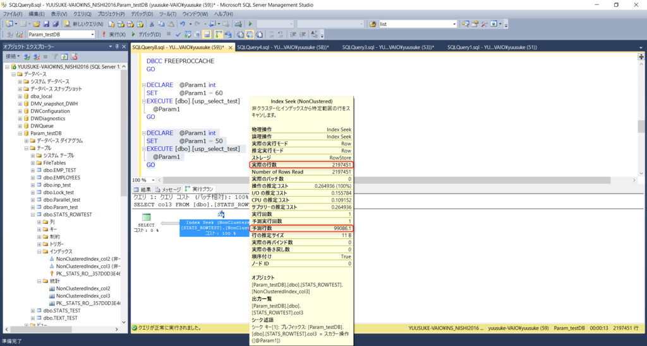Close the SQLQuery8.sql tab
The height and width of the screenshot is (346, 647).
pos(230,48)
